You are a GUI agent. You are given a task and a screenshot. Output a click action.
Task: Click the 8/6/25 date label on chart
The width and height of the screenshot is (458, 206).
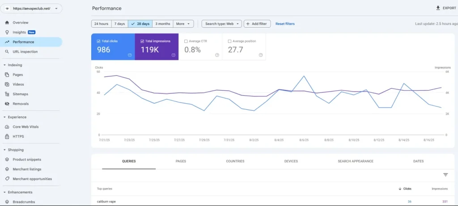coord(304,140)
